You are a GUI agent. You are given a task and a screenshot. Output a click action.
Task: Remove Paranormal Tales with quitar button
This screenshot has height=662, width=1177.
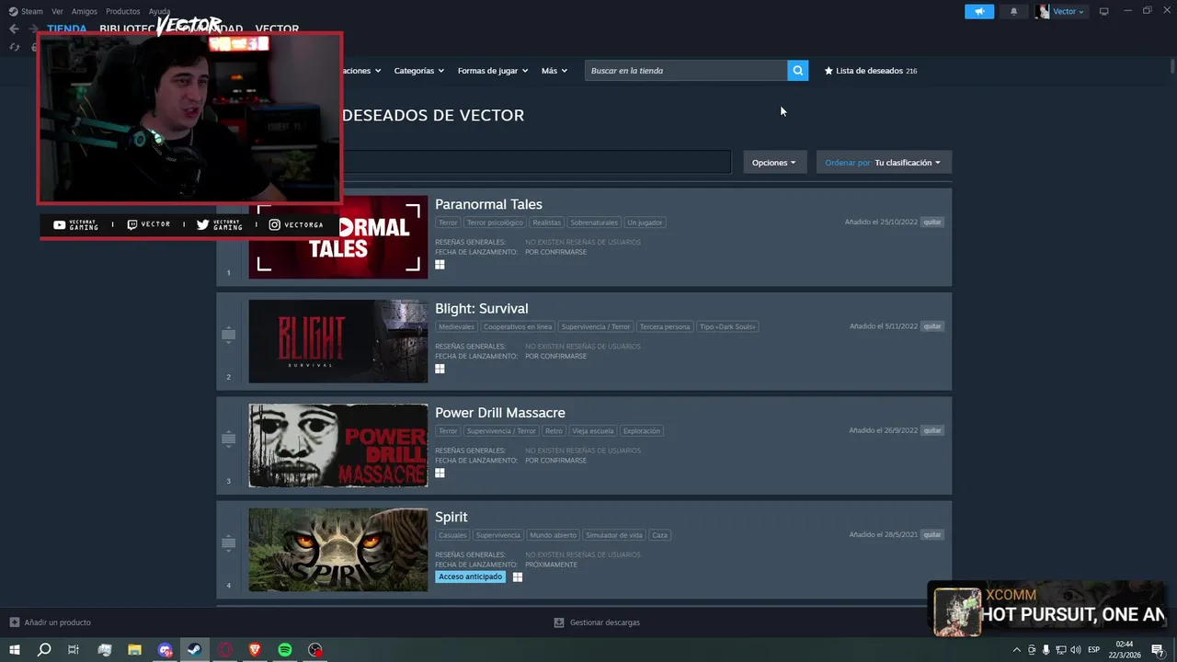click(932, 223)
